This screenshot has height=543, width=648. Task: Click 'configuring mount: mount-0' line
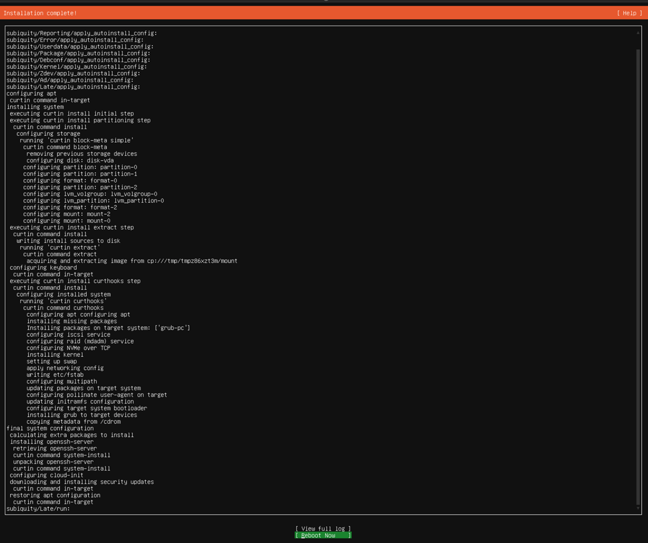pos(67,220)
